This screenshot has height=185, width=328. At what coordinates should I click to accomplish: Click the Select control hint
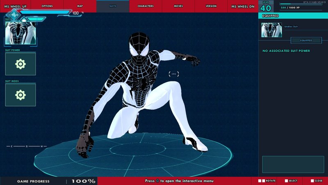point(291,180)
